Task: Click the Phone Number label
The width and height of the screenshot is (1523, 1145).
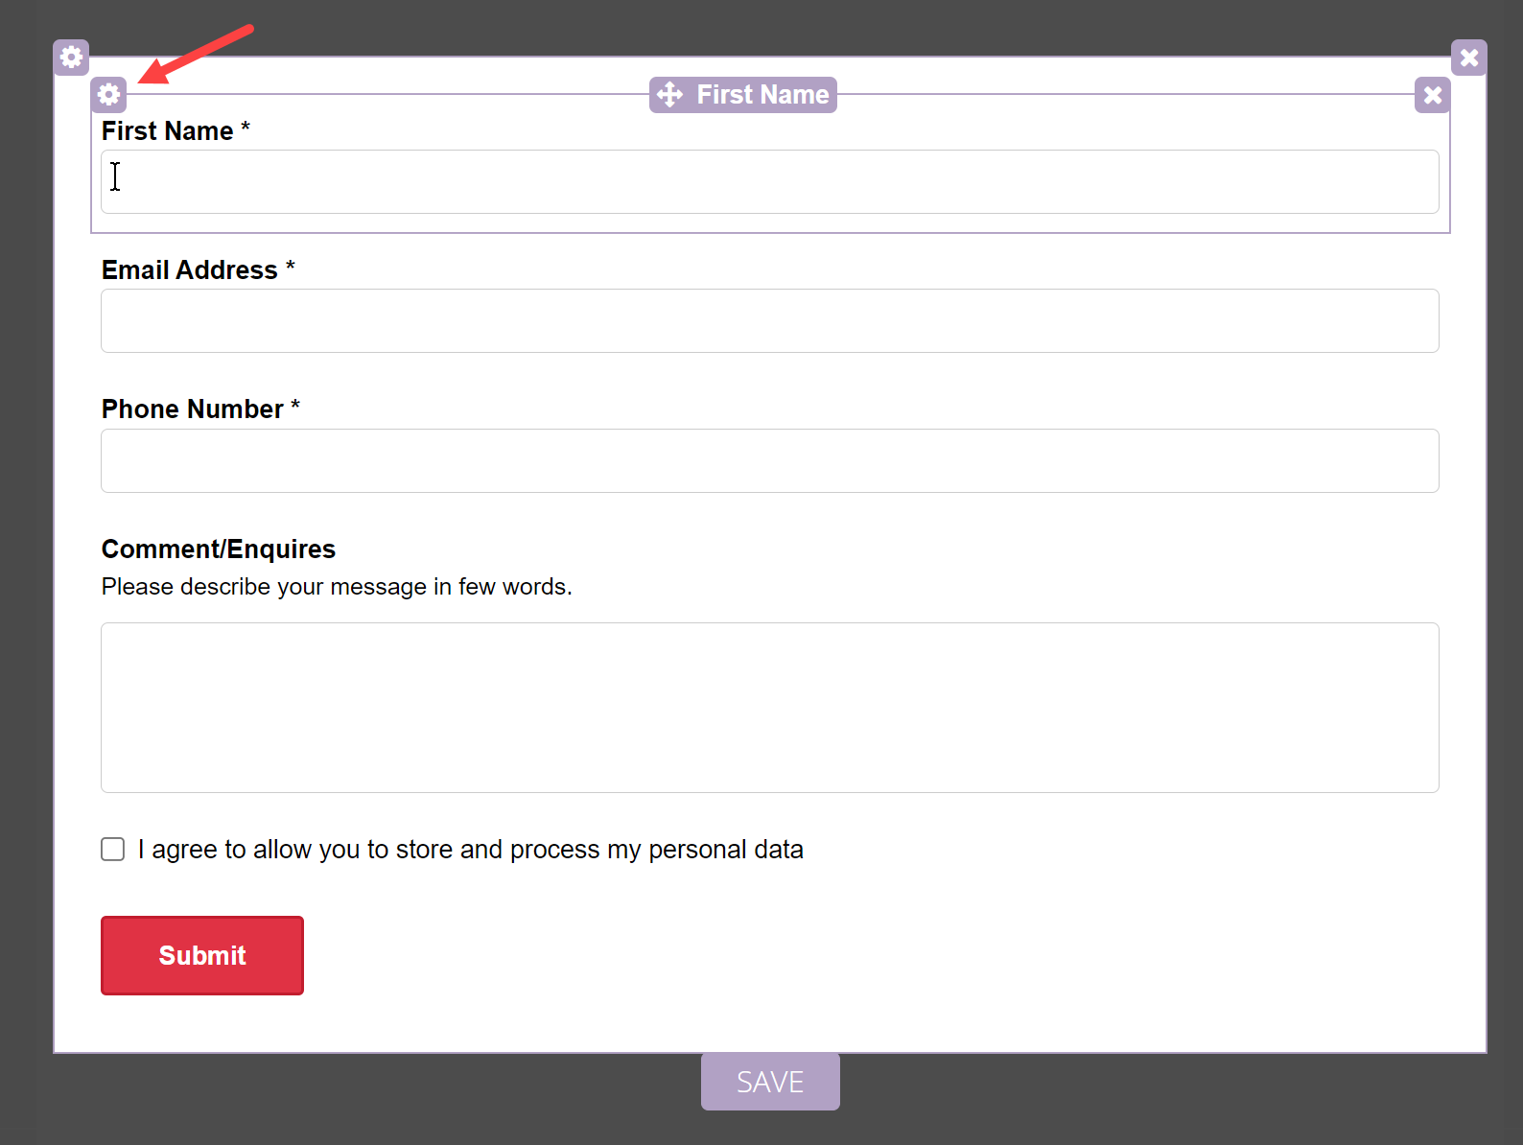Action: (193, 409)
